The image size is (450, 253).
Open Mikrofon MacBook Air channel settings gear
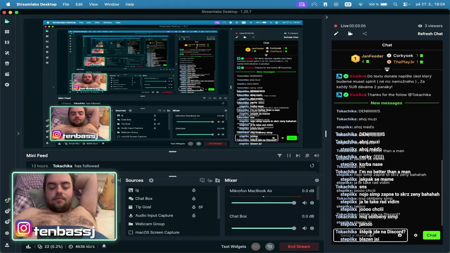[312, 203]
